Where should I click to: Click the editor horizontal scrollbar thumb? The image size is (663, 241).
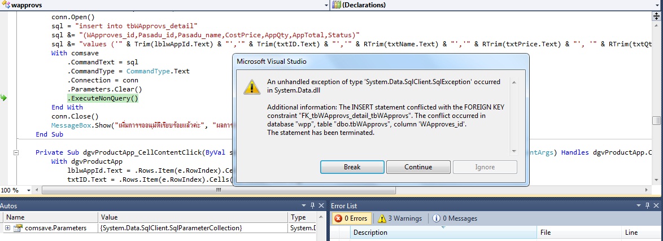(219, 190)
